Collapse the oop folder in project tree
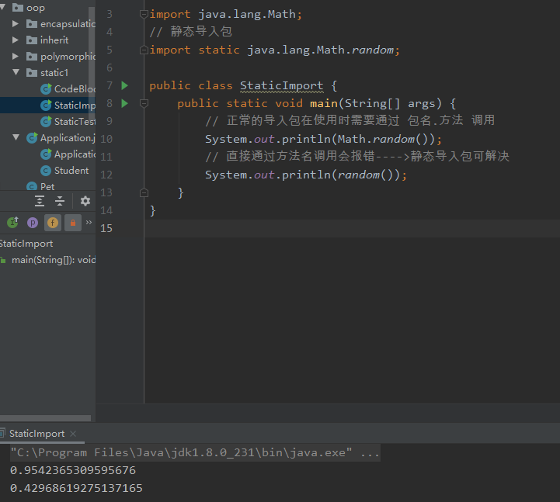Viewport: 560px width, 502px height. (x=2, y=7)
